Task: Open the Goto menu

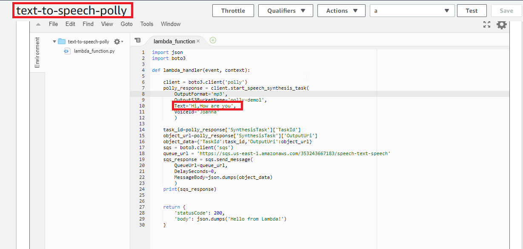Action: (126, 24)
